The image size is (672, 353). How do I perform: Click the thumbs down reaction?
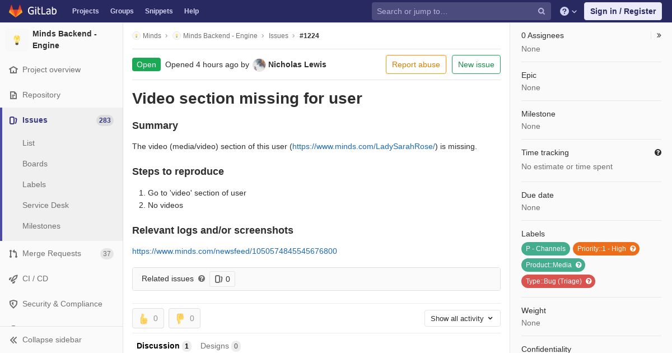(184, 318)
